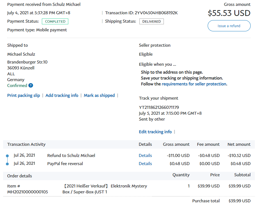Click the DELIVERED shipping status badge

click(151, 22)
